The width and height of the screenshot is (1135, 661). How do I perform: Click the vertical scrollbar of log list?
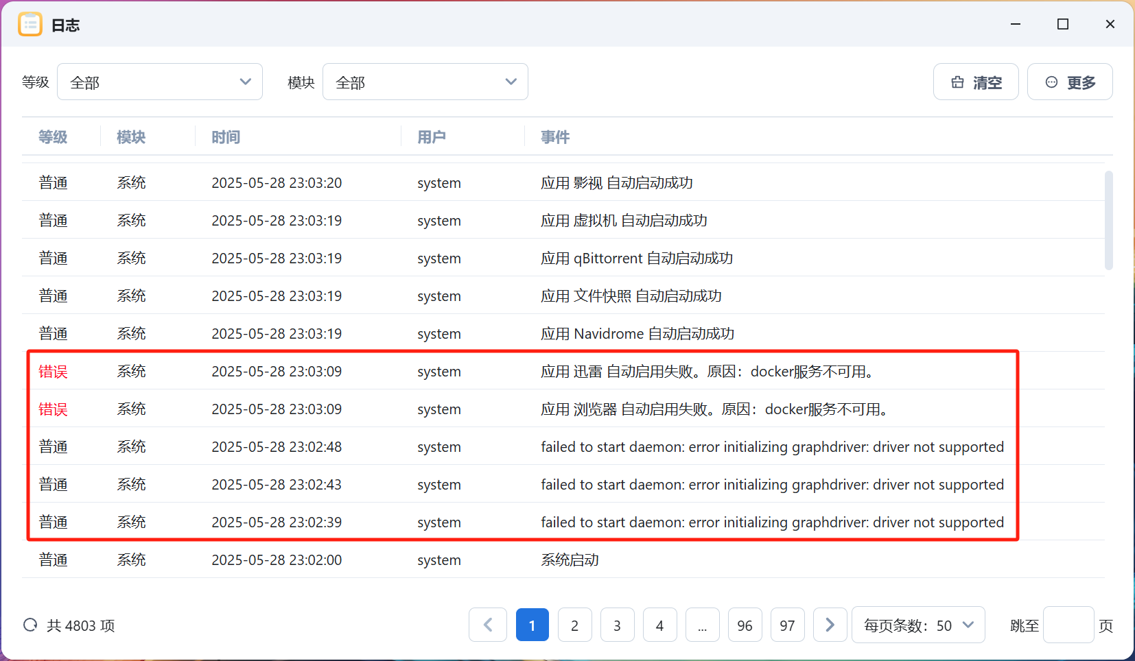tap(1108, 219)
